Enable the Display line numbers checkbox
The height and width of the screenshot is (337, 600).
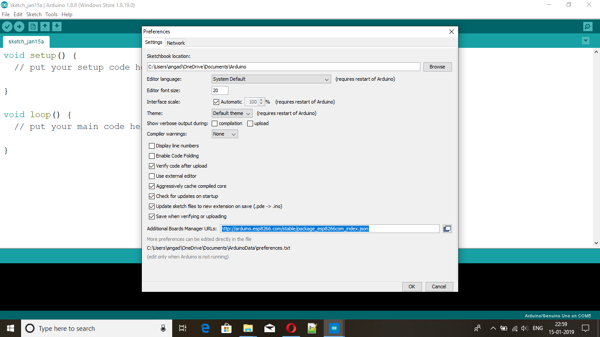[152, 145]
